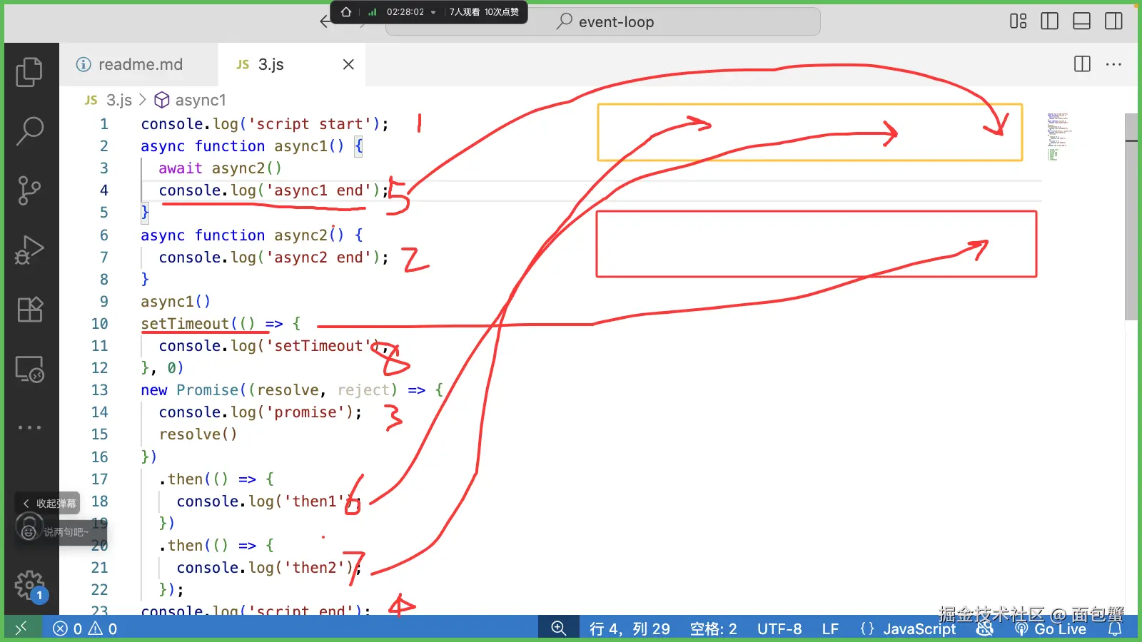Click the 说两句吧~ comment input
The height and width of the screenshot is (642, 1142).
[x=66, y=532]
